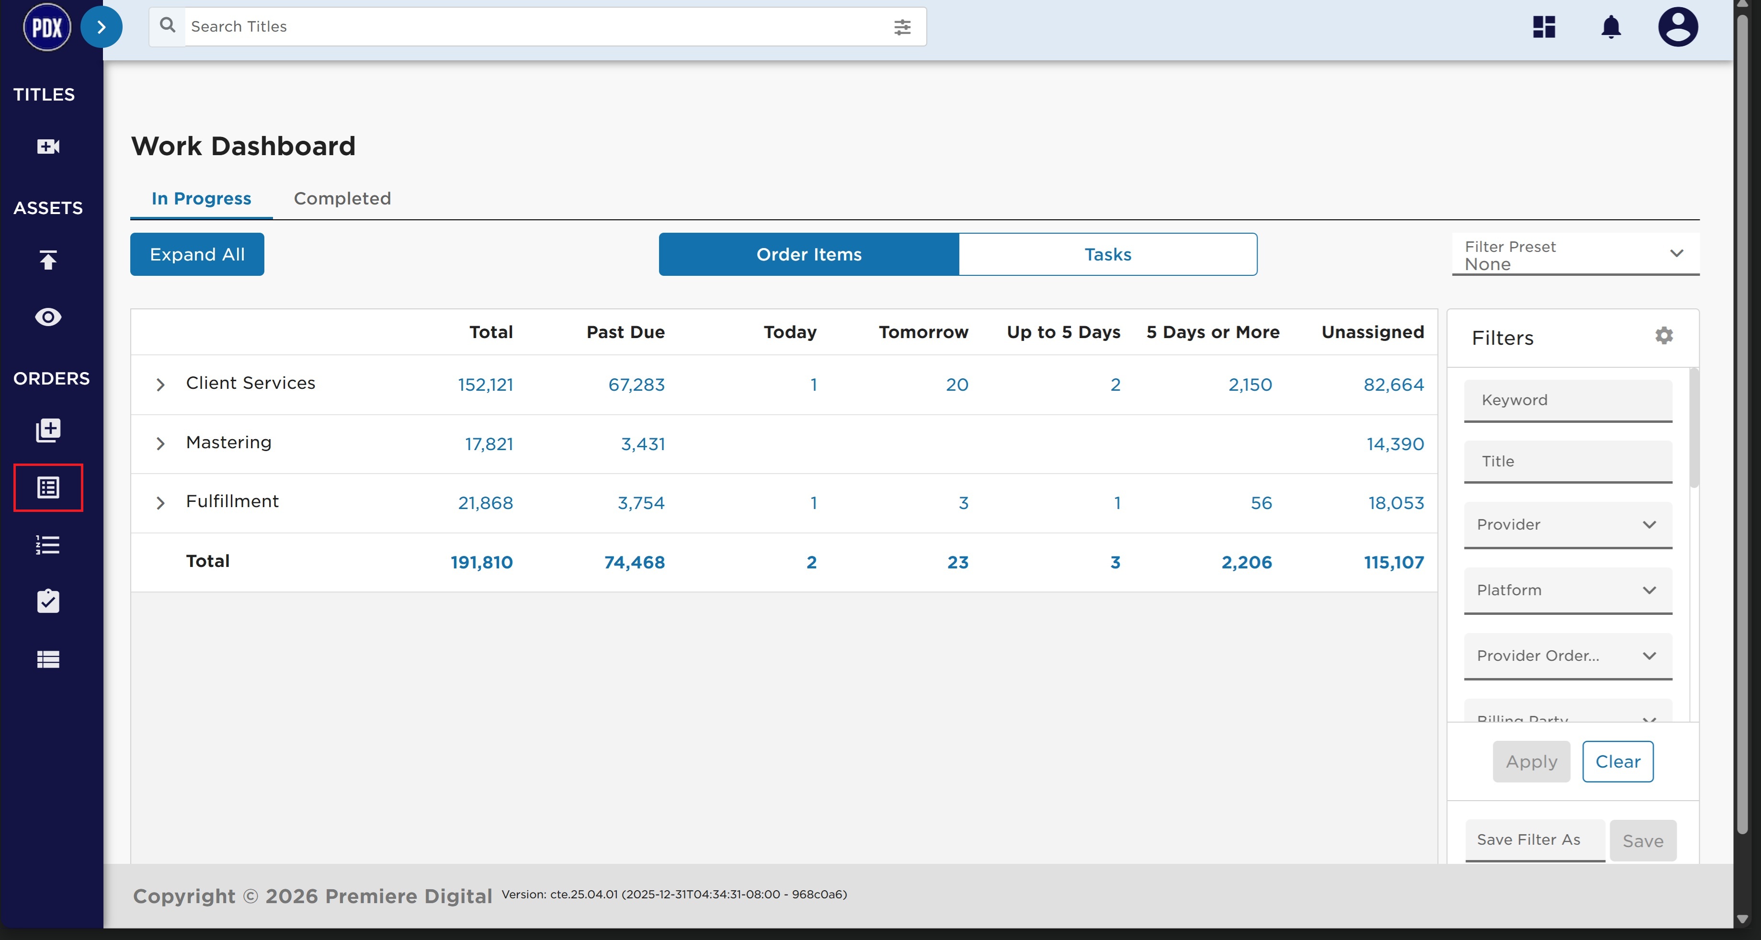
Task: Expand the Fulfillment row
Action: coord(160,503)
